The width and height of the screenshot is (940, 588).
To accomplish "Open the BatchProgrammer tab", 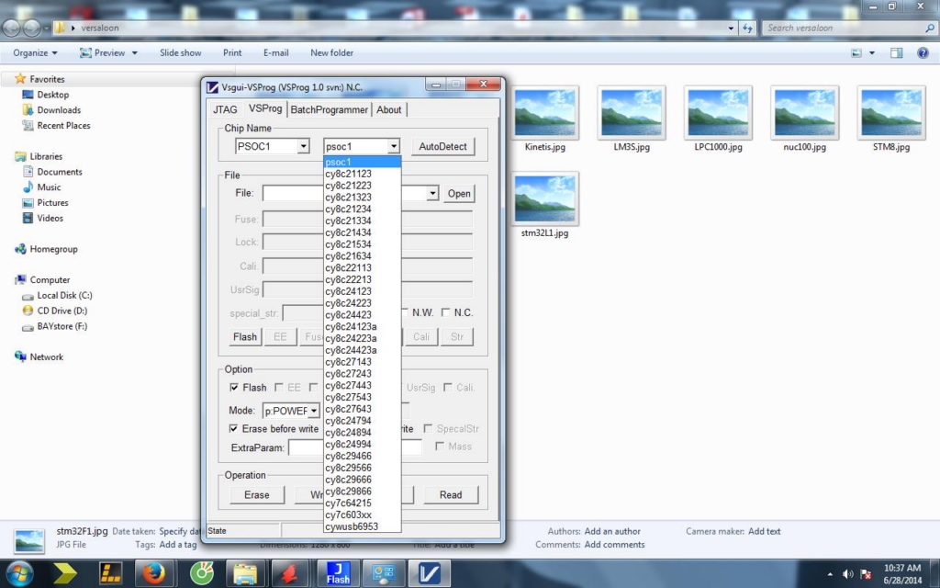I will coord(330,109).
